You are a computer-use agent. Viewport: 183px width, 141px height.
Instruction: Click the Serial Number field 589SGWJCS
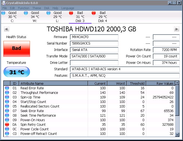pos(94,43)
